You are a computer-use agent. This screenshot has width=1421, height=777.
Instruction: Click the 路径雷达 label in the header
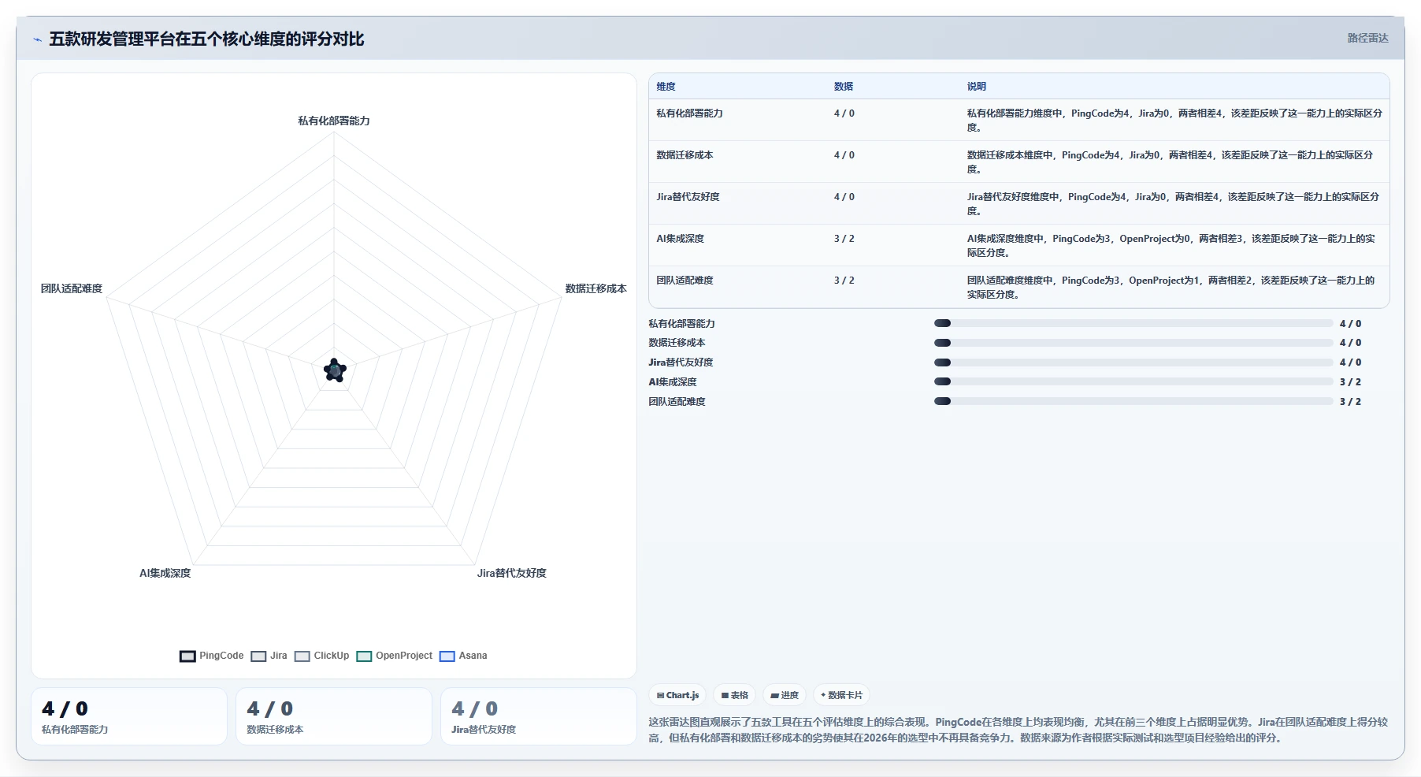point(1367,38)
